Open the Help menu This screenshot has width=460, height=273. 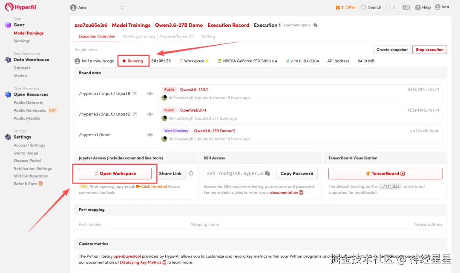pos(423,7)
